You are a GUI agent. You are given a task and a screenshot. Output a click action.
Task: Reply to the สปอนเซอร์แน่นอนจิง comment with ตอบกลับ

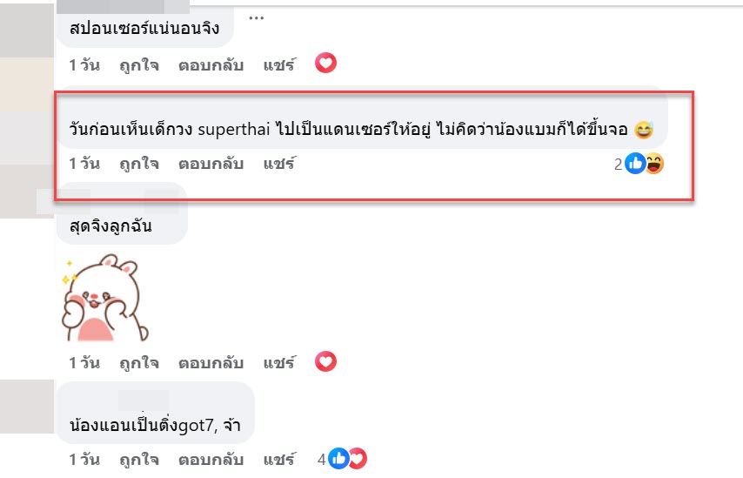click(x=211, y=64)
